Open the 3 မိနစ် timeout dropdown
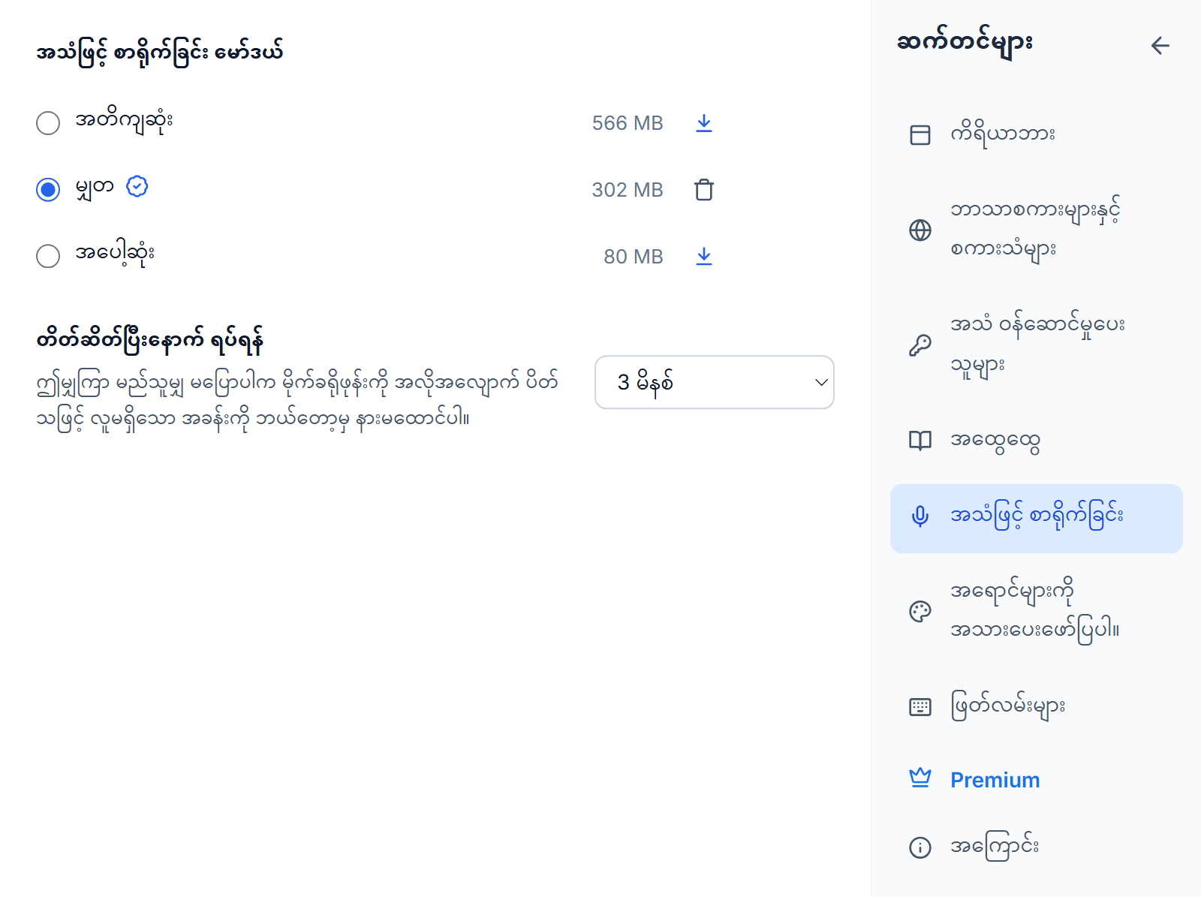 click(714, 382)
